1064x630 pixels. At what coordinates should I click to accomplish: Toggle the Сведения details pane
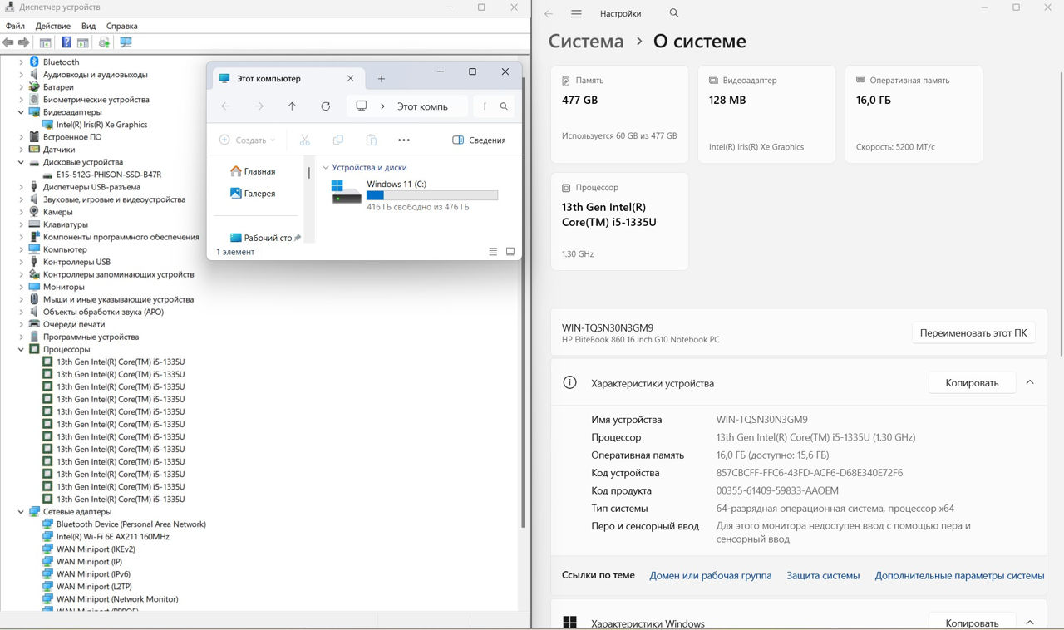479,140
